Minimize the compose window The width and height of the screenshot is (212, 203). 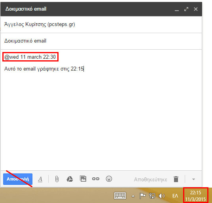176,10
